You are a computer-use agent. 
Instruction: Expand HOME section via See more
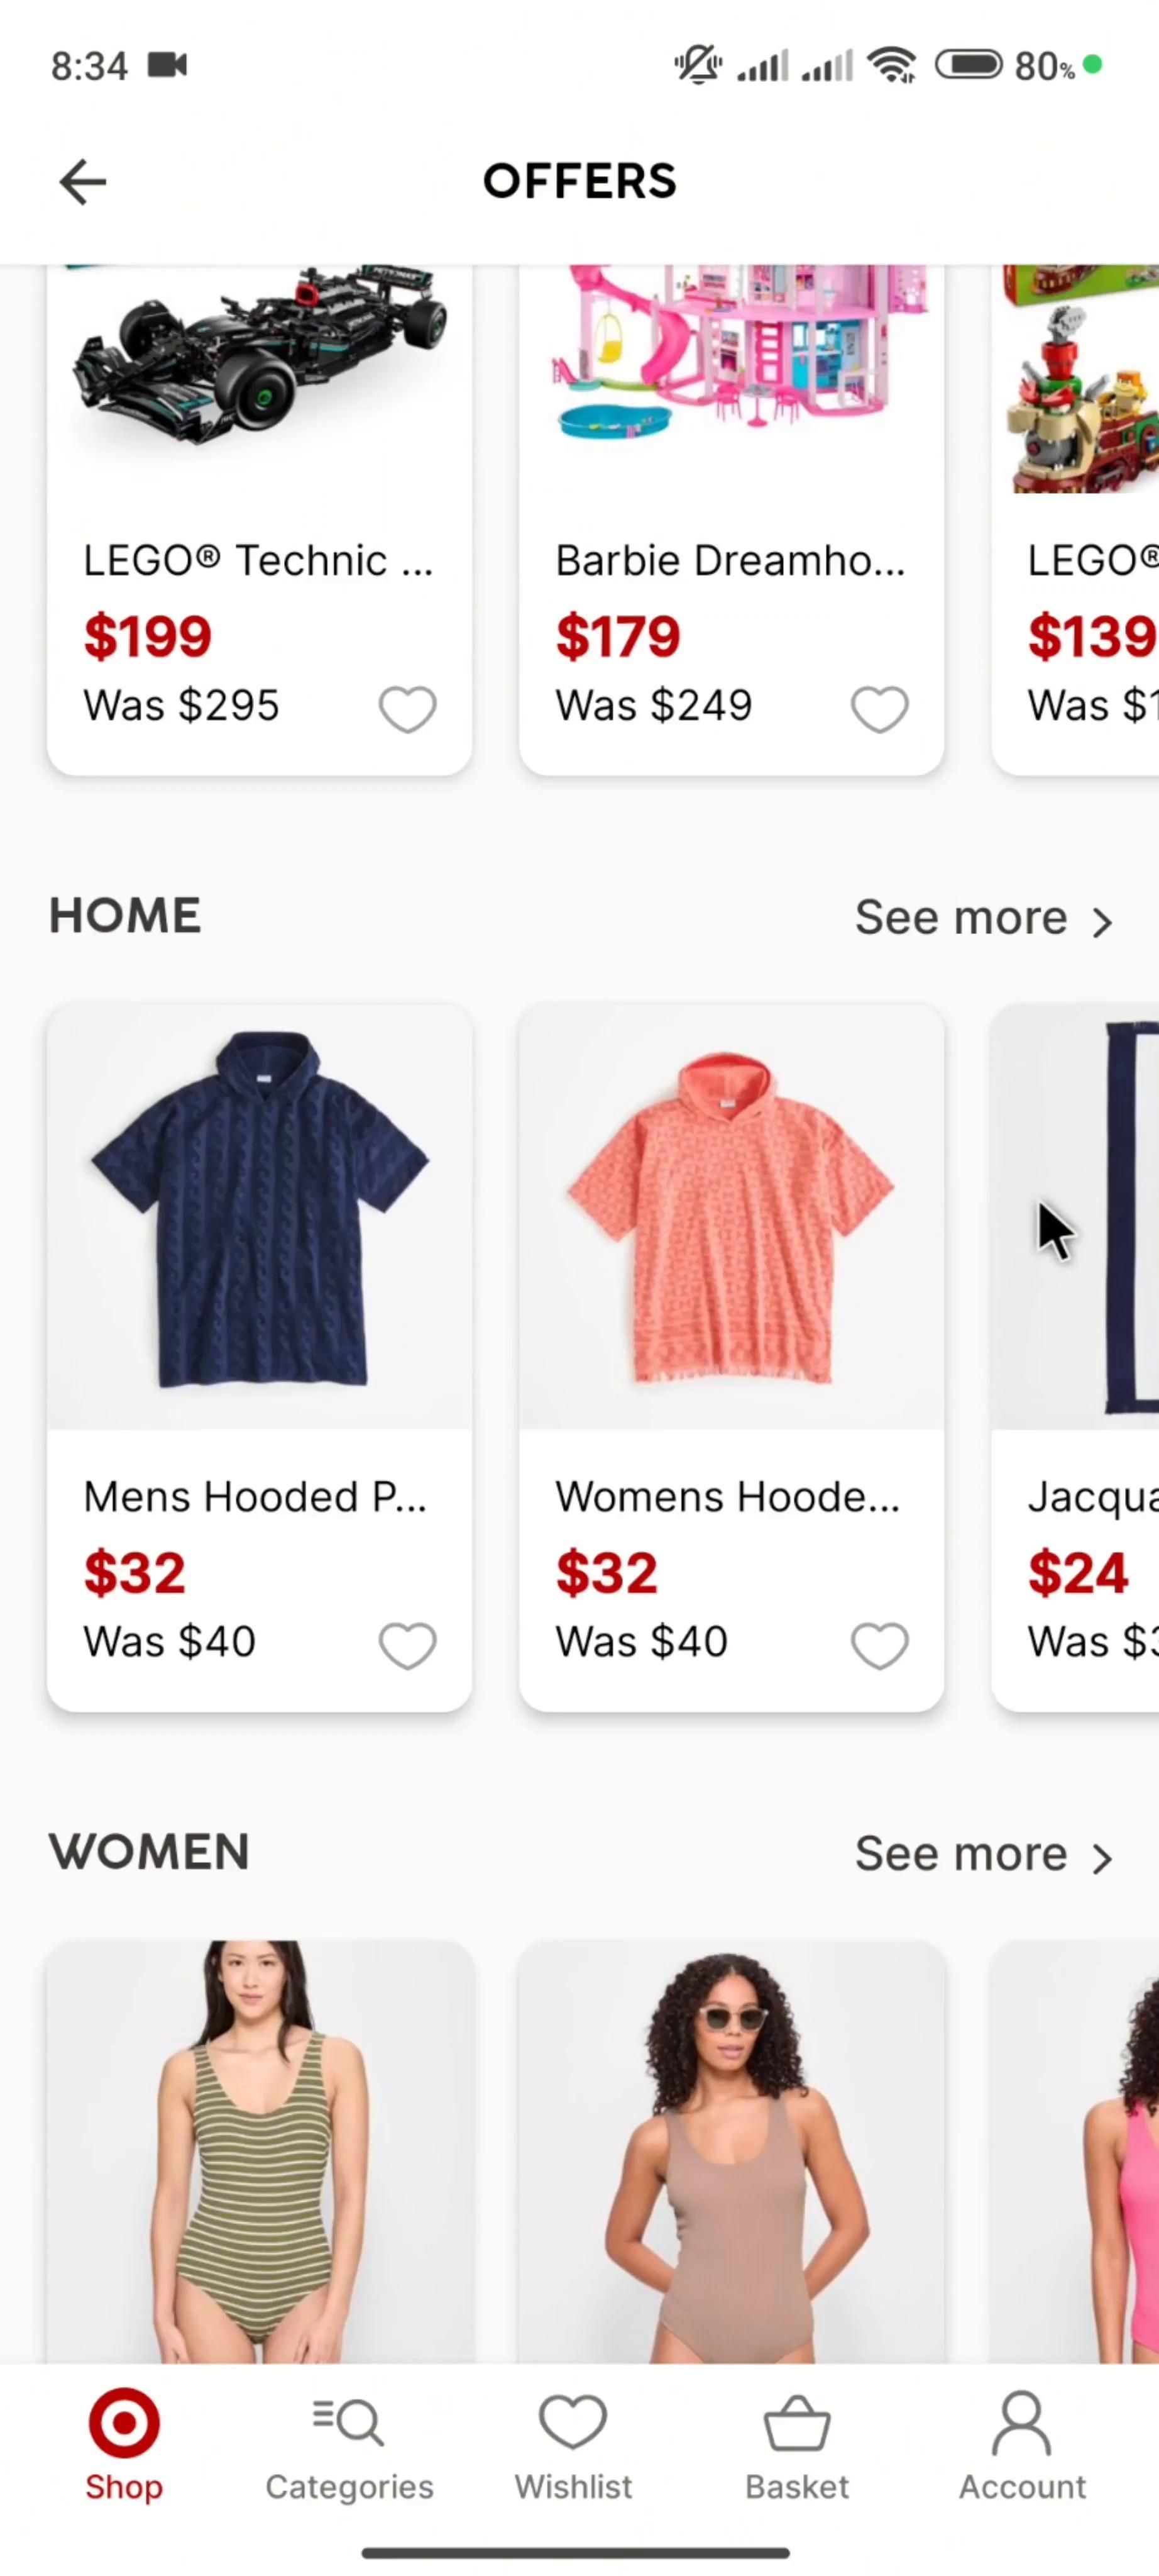(x=983, y=918)
